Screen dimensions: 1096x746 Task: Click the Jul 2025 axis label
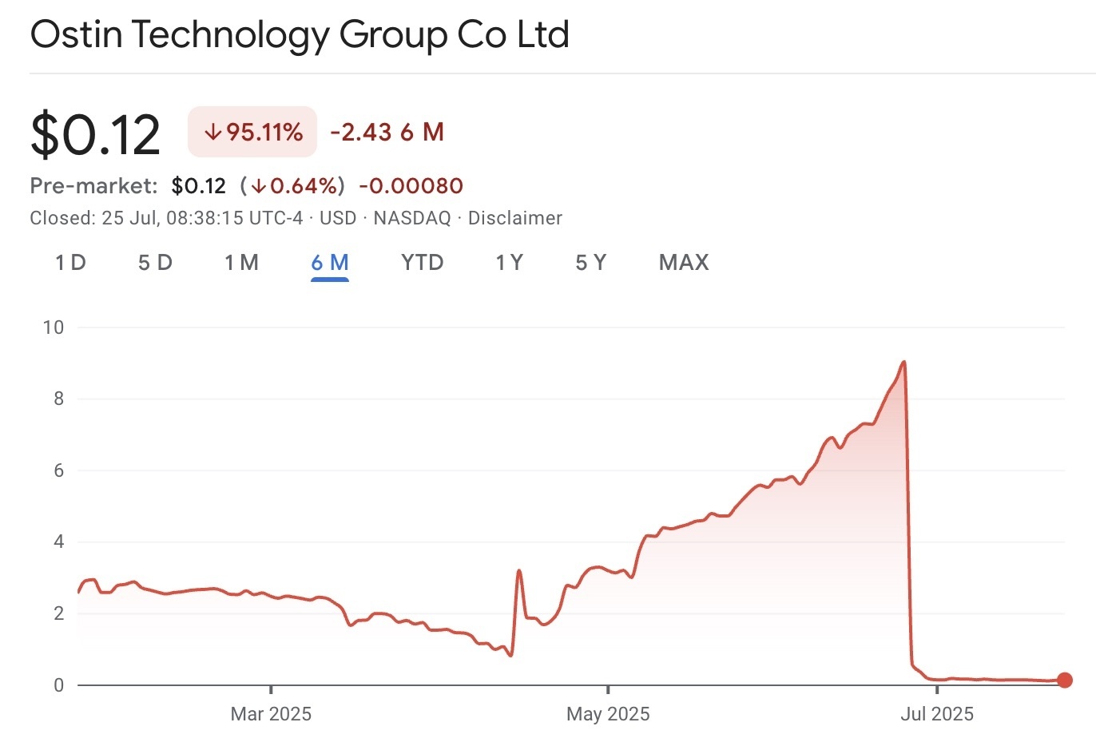[937, 714]
